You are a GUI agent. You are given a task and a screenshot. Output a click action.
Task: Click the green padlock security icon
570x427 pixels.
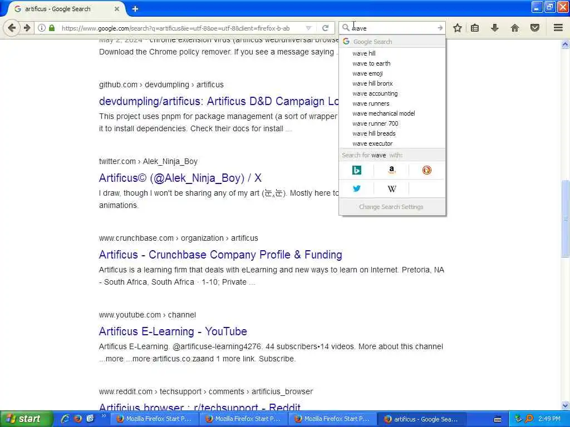point(52,28)
